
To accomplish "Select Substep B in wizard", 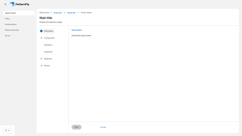I will [x=48, y=52].
